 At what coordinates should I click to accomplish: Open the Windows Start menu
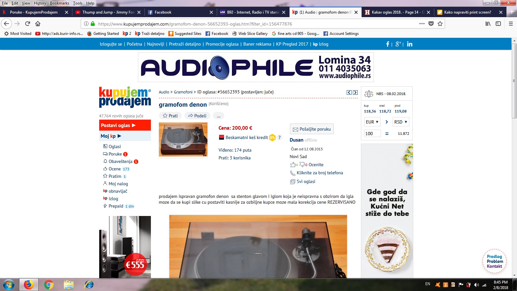point(8,285)
